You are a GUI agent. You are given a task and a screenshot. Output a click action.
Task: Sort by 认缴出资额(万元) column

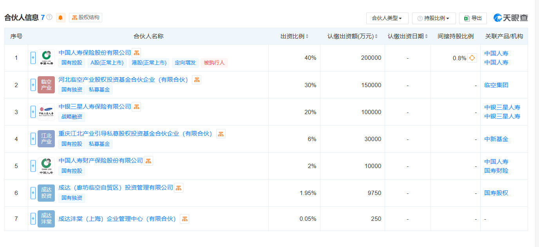coord(353,36)
